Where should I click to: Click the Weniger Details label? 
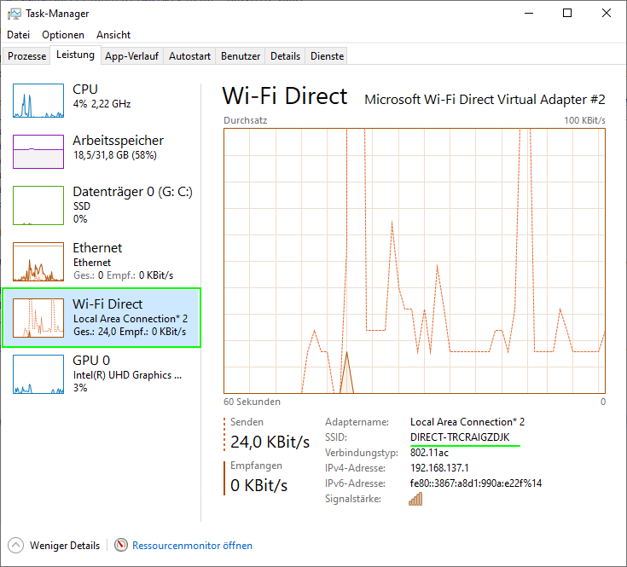click(65, 546)
